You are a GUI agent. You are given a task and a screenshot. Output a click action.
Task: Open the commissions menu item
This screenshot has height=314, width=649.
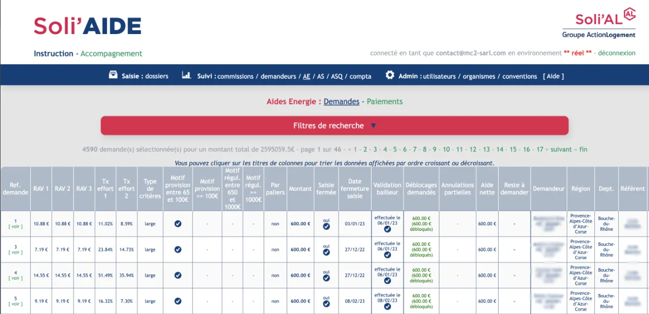pos(235,76)
